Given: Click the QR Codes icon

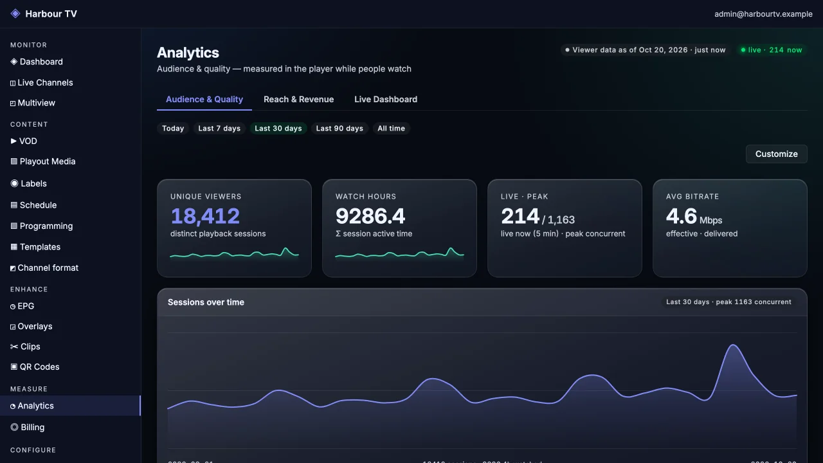Looking at the screenshot, I should click(x=14, y=367).
